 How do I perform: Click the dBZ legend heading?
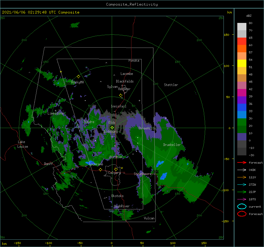point(249,16)
